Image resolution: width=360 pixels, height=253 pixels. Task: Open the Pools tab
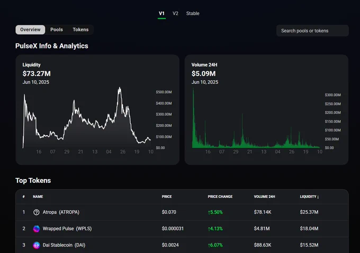57,30
